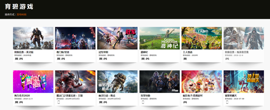Click 即将发布 text under 冠军冲刺
This screenshot has height=110, width=270.
(x=111, y=55)
